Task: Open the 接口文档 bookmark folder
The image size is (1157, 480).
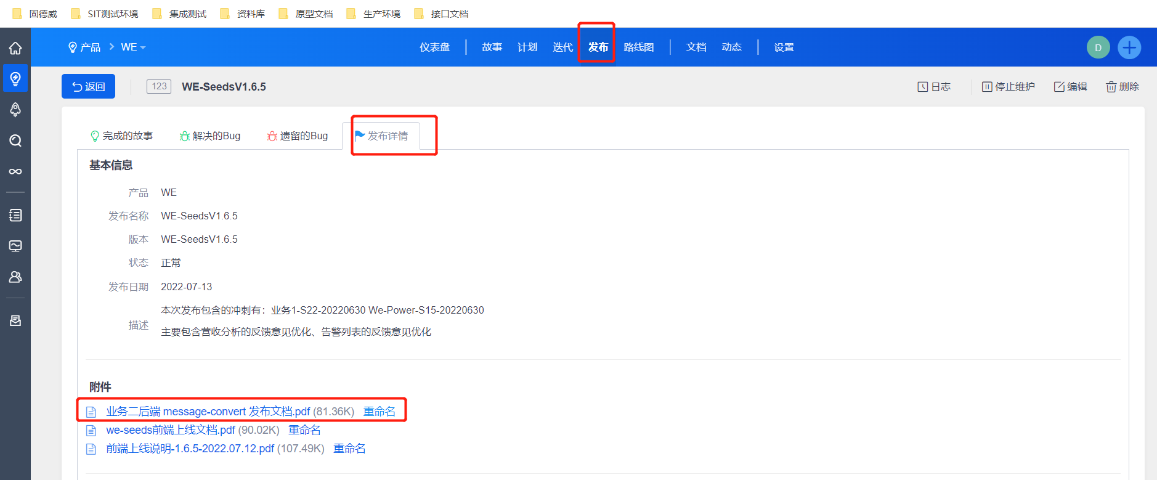Action: (x=442, y=14)
